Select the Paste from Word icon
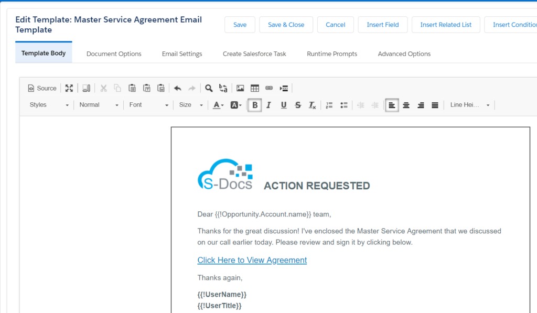Image resolution: width=537 pixels, height=313 pixels. click(161, 88)
